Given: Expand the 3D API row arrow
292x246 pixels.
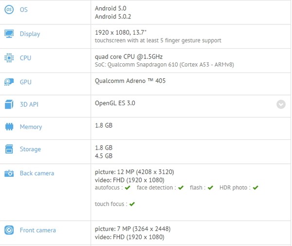Looking at the screenshot, I should pyautogui.click(x=281, y=104).
